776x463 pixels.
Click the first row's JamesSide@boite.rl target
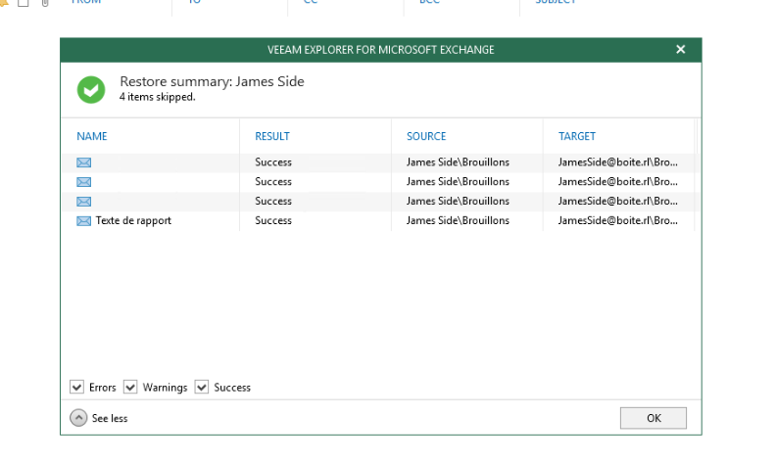point(617,162)
